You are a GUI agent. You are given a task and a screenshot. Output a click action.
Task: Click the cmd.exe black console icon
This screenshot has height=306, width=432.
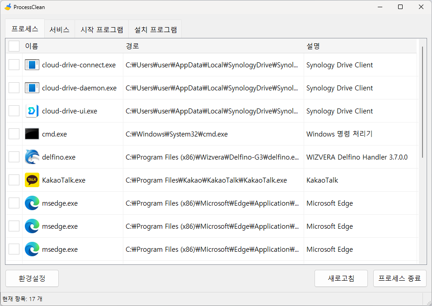click(x=32, y=134)
